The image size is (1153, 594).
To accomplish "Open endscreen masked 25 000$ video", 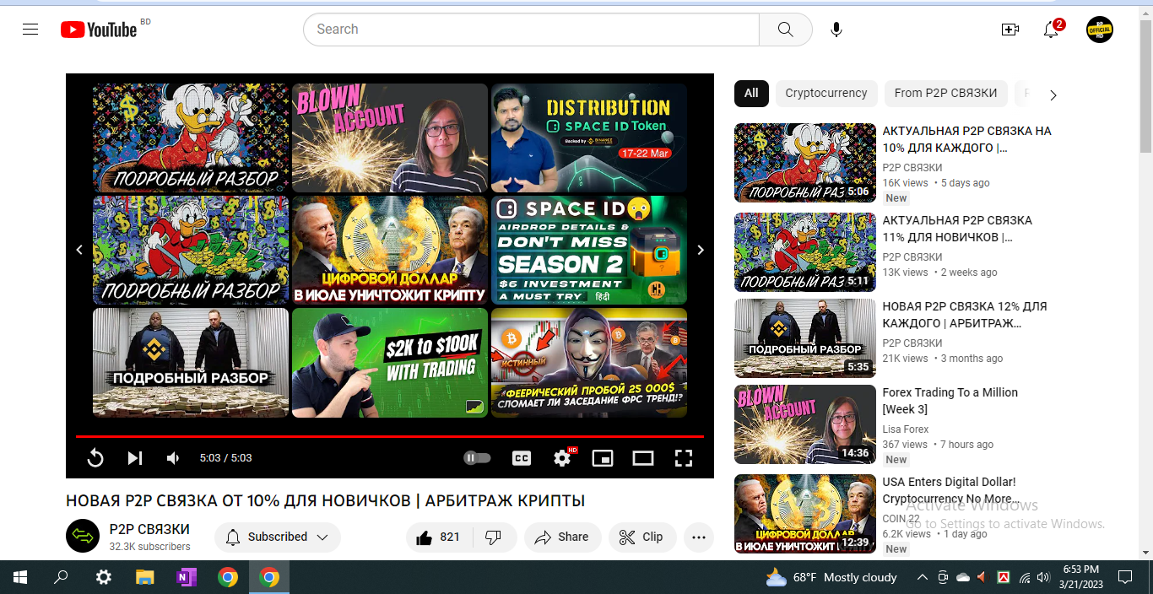I will pos(589,363).
